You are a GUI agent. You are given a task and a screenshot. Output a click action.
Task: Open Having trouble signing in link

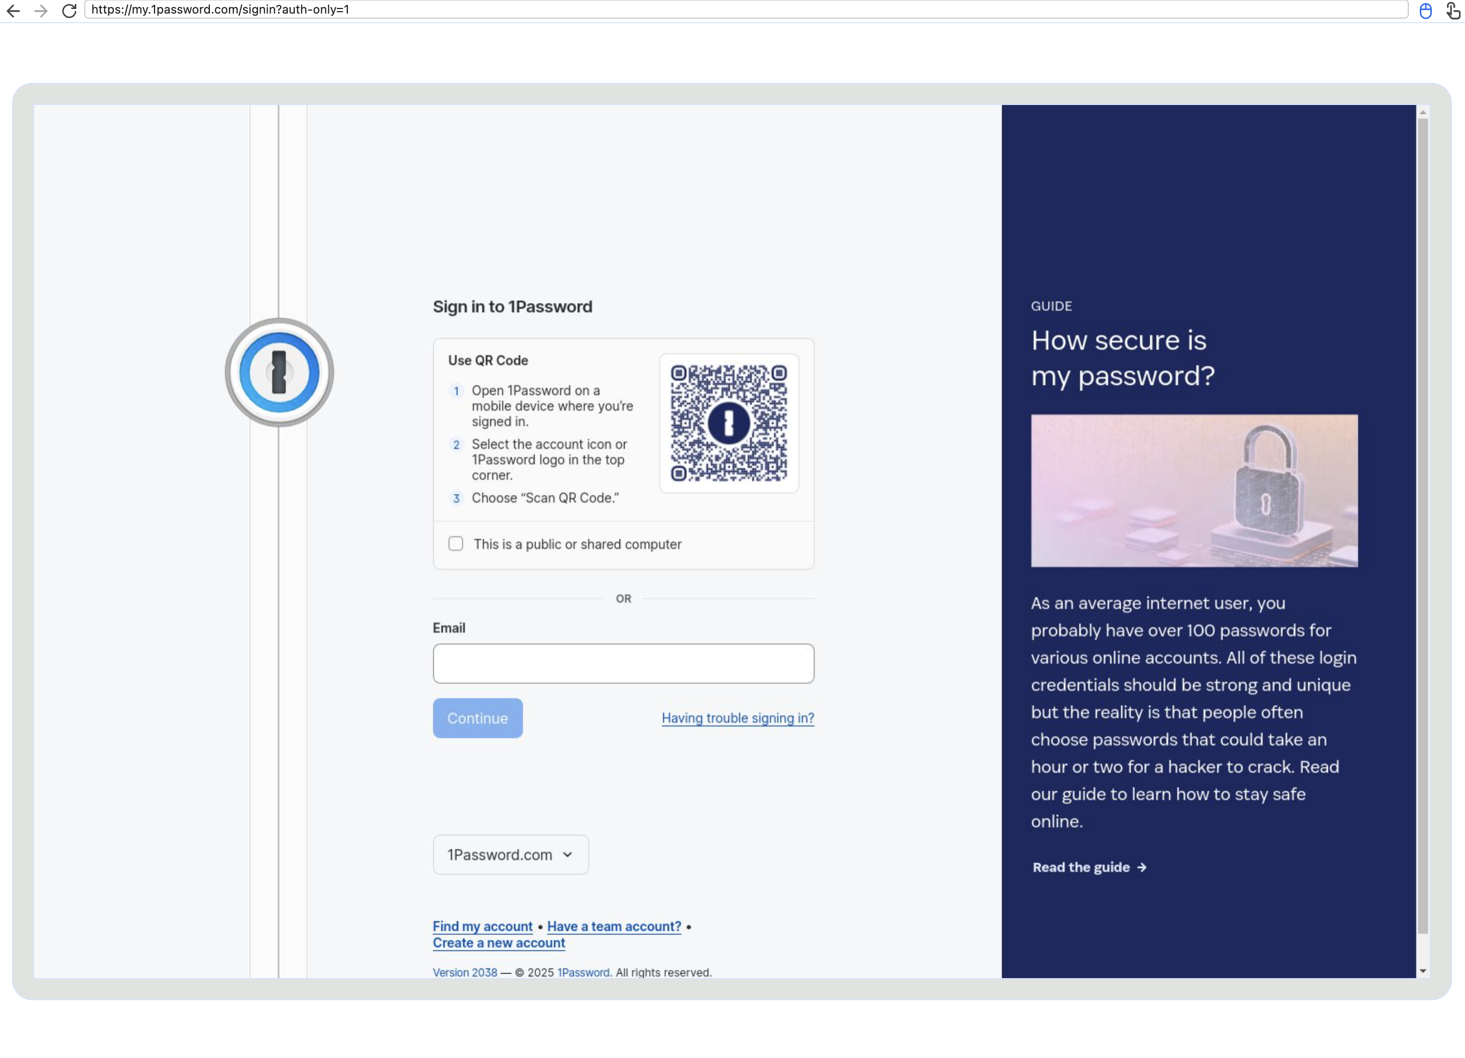pyautogui.click(x=738, y=718)
